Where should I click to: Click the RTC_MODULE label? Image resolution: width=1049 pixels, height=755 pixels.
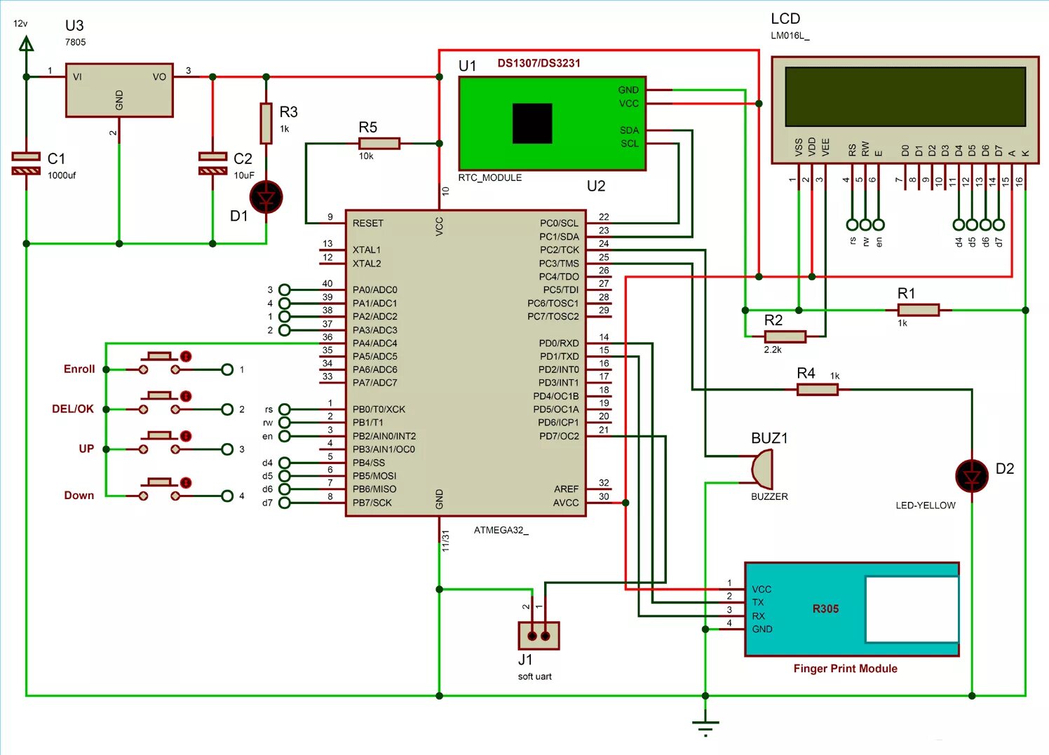tap(489, 177)
